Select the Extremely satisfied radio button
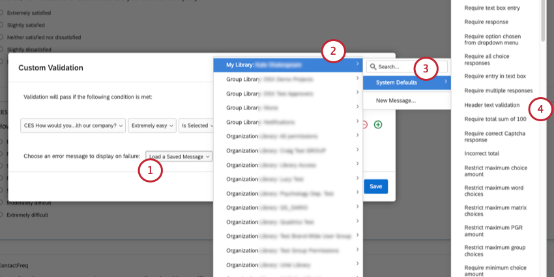 (x=2, y=13)
